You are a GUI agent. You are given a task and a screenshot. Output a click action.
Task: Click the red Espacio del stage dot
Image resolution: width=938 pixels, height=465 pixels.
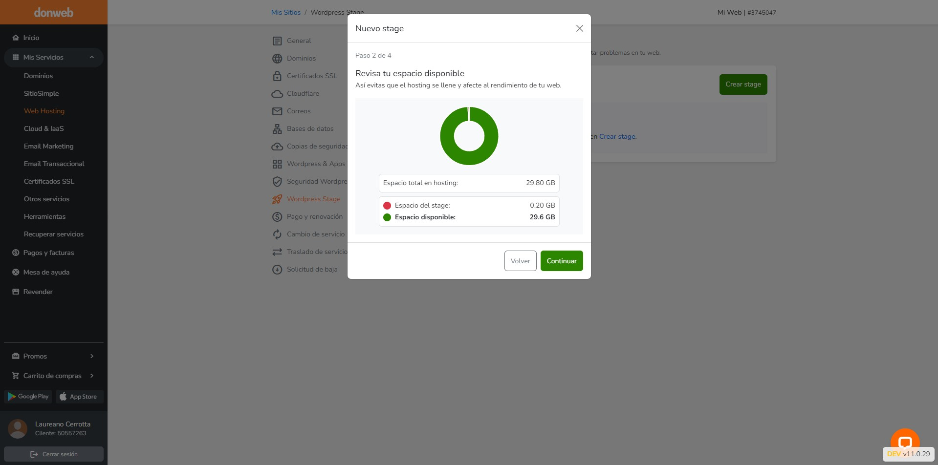pyautogui.click(x=387, y=206)
